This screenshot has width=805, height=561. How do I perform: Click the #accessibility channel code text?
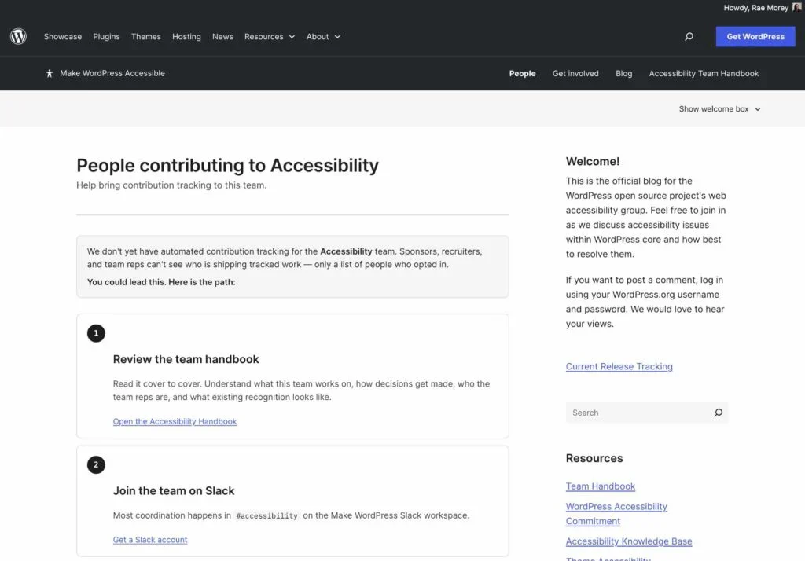(267, 516)
